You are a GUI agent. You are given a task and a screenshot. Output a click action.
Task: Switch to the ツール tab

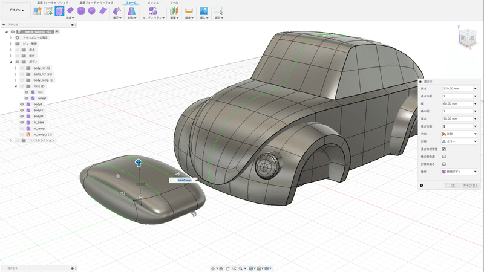tap(174, 3)
